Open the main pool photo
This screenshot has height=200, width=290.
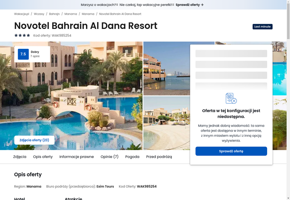coord(71,96)
